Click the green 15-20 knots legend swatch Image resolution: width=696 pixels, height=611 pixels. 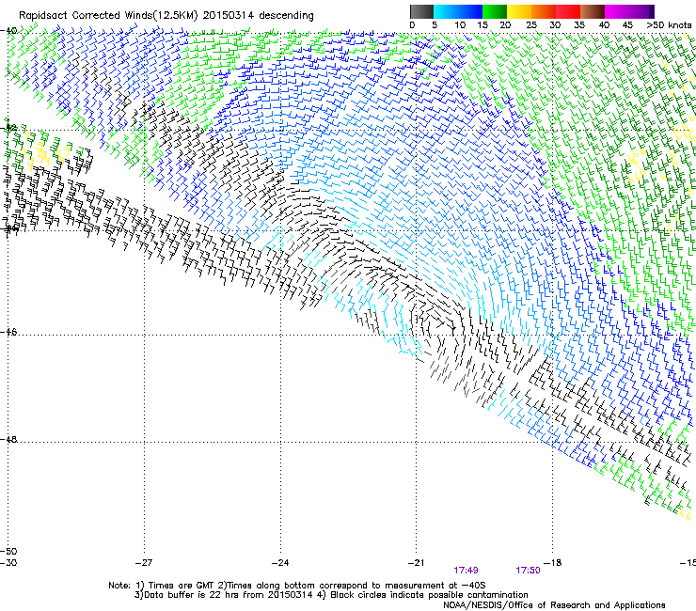[x=495, y=11]
